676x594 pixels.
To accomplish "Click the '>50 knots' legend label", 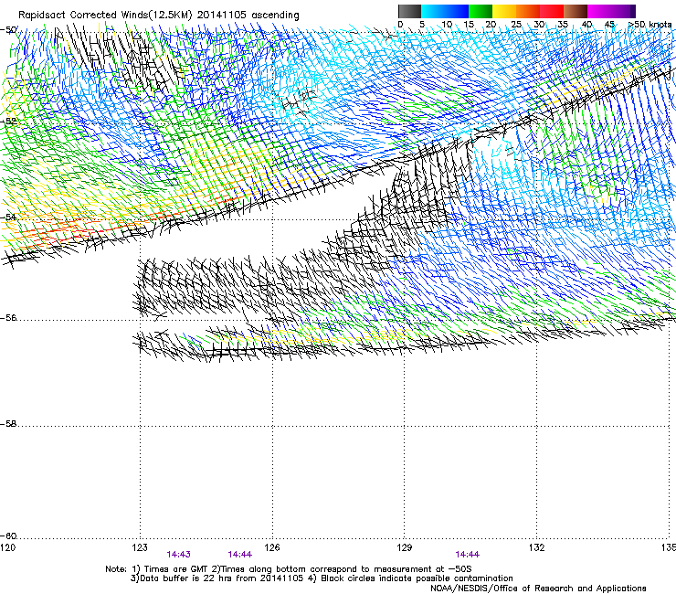I will (x=650, y=24).
